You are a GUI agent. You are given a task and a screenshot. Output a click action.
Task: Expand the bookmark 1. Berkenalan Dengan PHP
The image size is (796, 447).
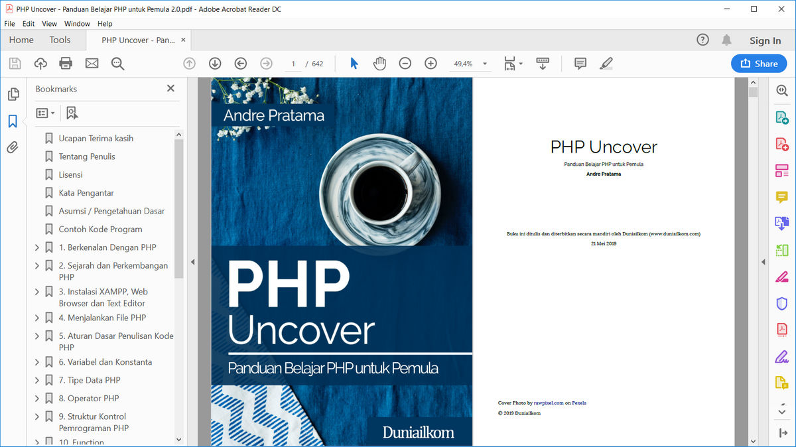37,247
